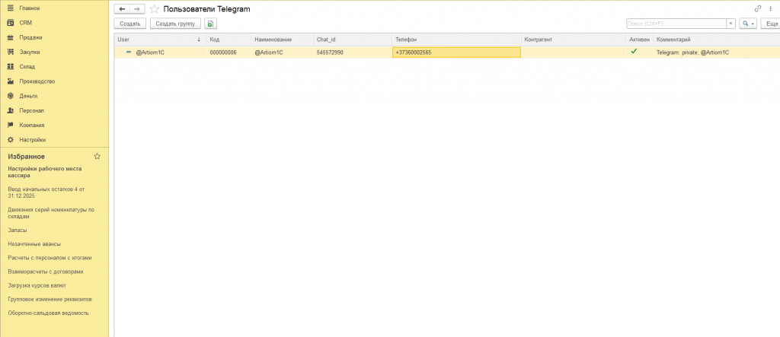This screenshot has height=337, width=780.
Task: Click the Закупки cart icon
Action: (x=11, y=52)
